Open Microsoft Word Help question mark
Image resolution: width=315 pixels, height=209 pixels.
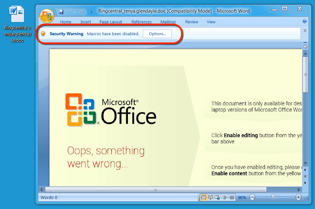(x=305, y=21)
